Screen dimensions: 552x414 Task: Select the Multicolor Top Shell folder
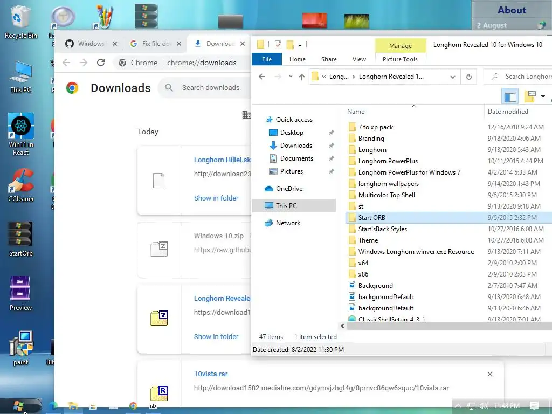click(x=386, y=195)
